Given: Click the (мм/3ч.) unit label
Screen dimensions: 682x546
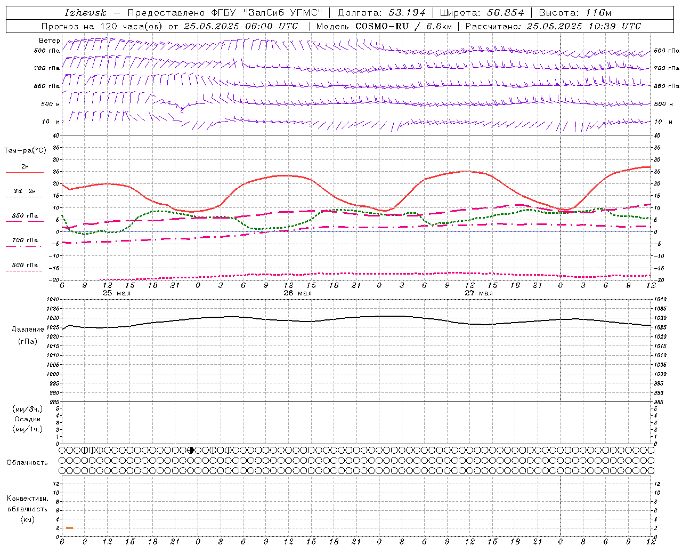Looking at the screenshot, I should point(28,409).
